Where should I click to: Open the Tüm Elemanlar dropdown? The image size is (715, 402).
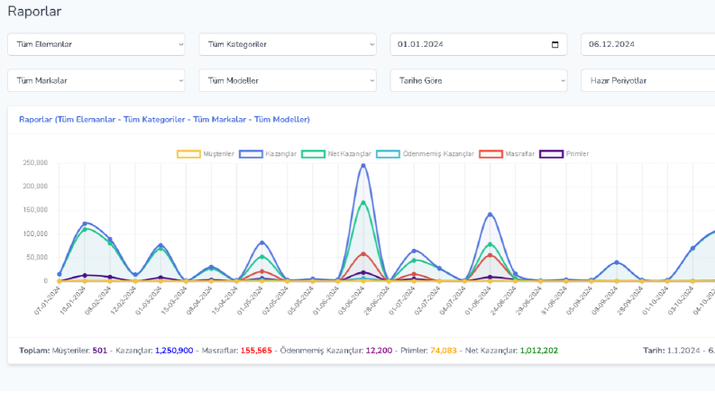[x=96, y=44]
